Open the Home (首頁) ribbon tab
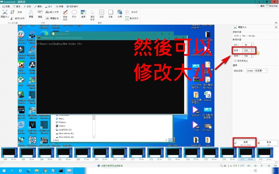Screen dimensions: 279x174 coord(17,7)
